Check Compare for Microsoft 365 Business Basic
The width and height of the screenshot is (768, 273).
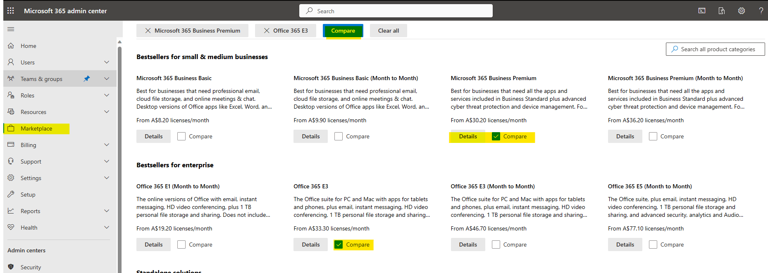pos(181,136)
